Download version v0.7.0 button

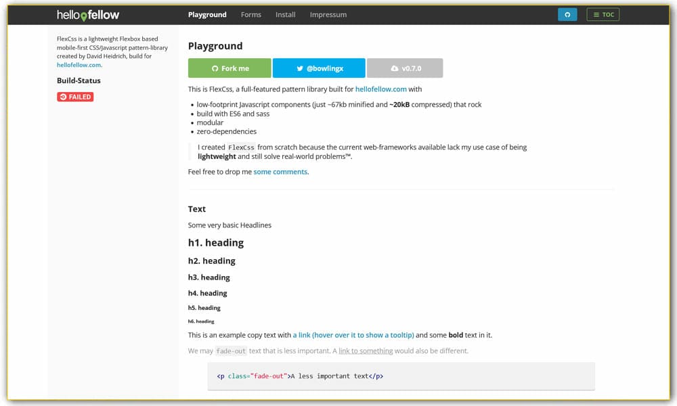pyautogui.click(x=405, y=68)
